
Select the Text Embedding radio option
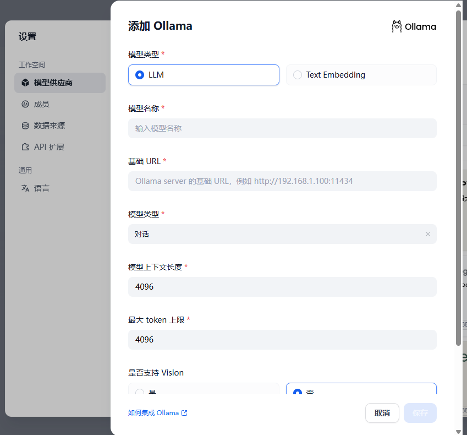pyautogui.click(x=361, y=75)
